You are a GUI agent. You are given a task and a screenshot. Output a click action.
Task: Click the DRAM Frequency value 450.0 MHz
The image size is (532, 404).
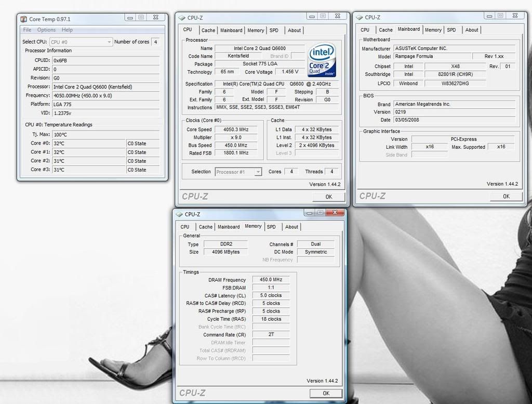point(271,279)
